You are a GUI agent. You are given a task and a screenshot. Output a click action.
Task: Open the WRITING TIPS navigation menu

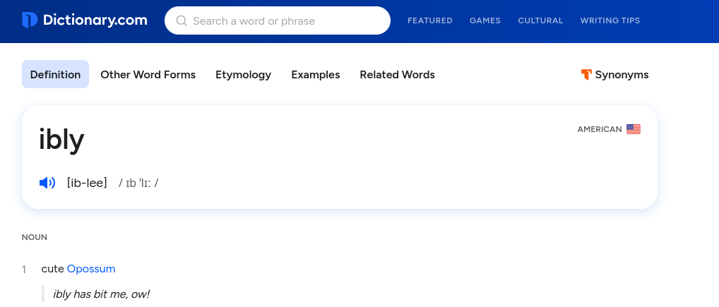tap(610, 20)
